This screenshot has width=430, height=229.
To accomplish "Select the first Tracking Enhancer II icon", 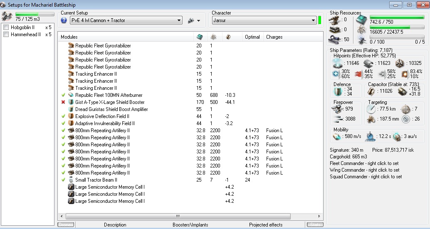I will click(x=71, y=74).
